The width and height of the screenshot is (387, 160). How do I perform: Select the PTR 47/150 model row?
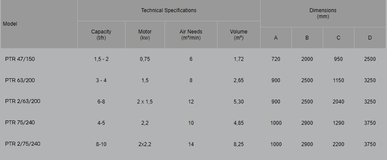(x=194, y=59)
